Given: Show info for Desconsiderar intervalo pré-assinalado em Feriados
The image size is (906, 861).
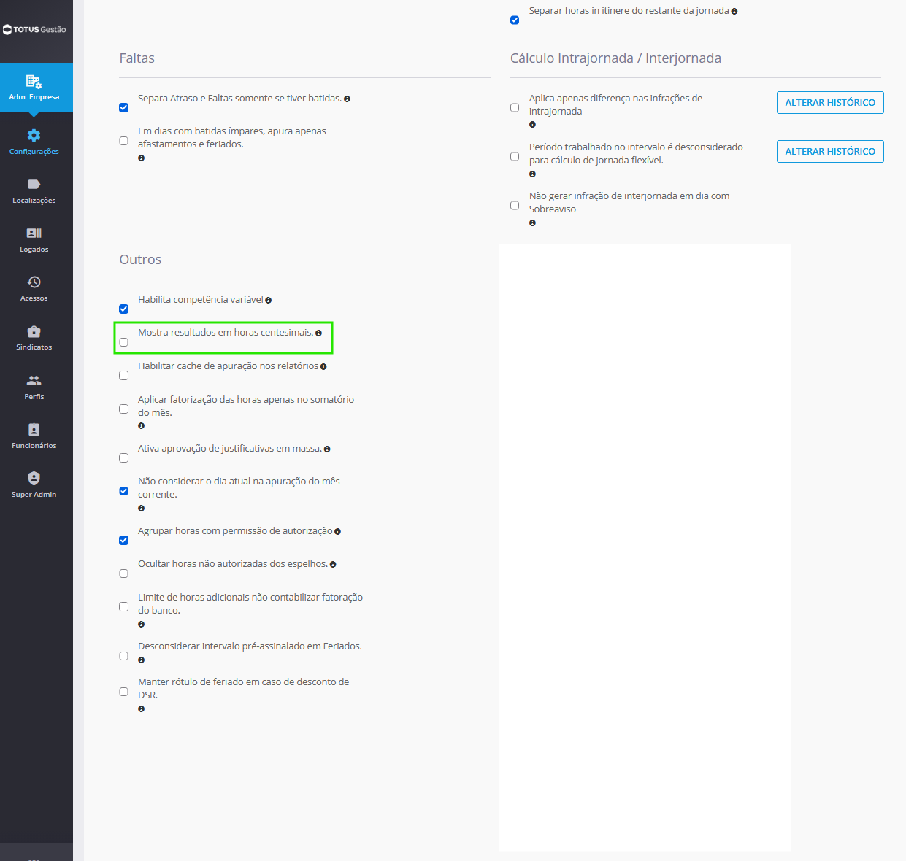Looking at the screenshot, I should [142, 660].
